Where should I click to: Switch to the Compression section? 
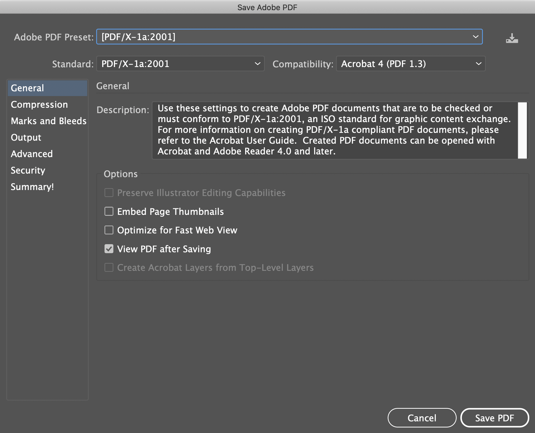(39, 104)
